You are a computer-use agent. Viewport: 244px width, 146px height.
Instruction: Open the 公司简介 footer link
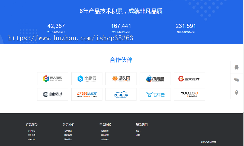[x=68, y=131]
